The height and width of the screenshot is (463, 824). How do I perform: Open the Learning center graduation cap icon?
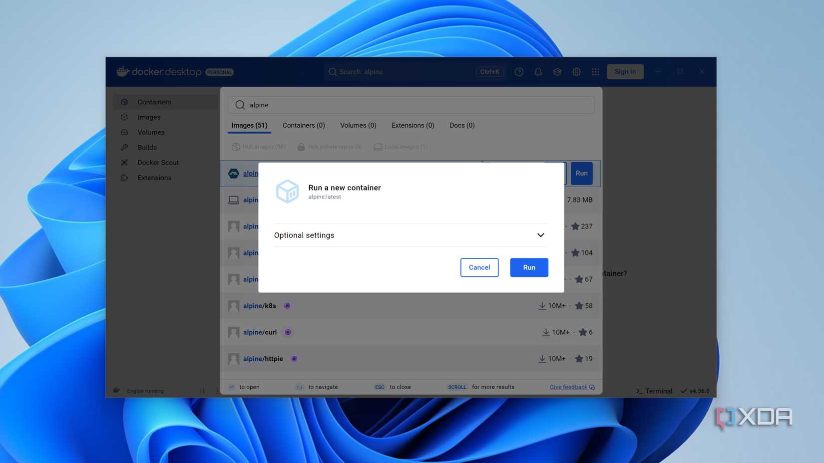[557, 72]
